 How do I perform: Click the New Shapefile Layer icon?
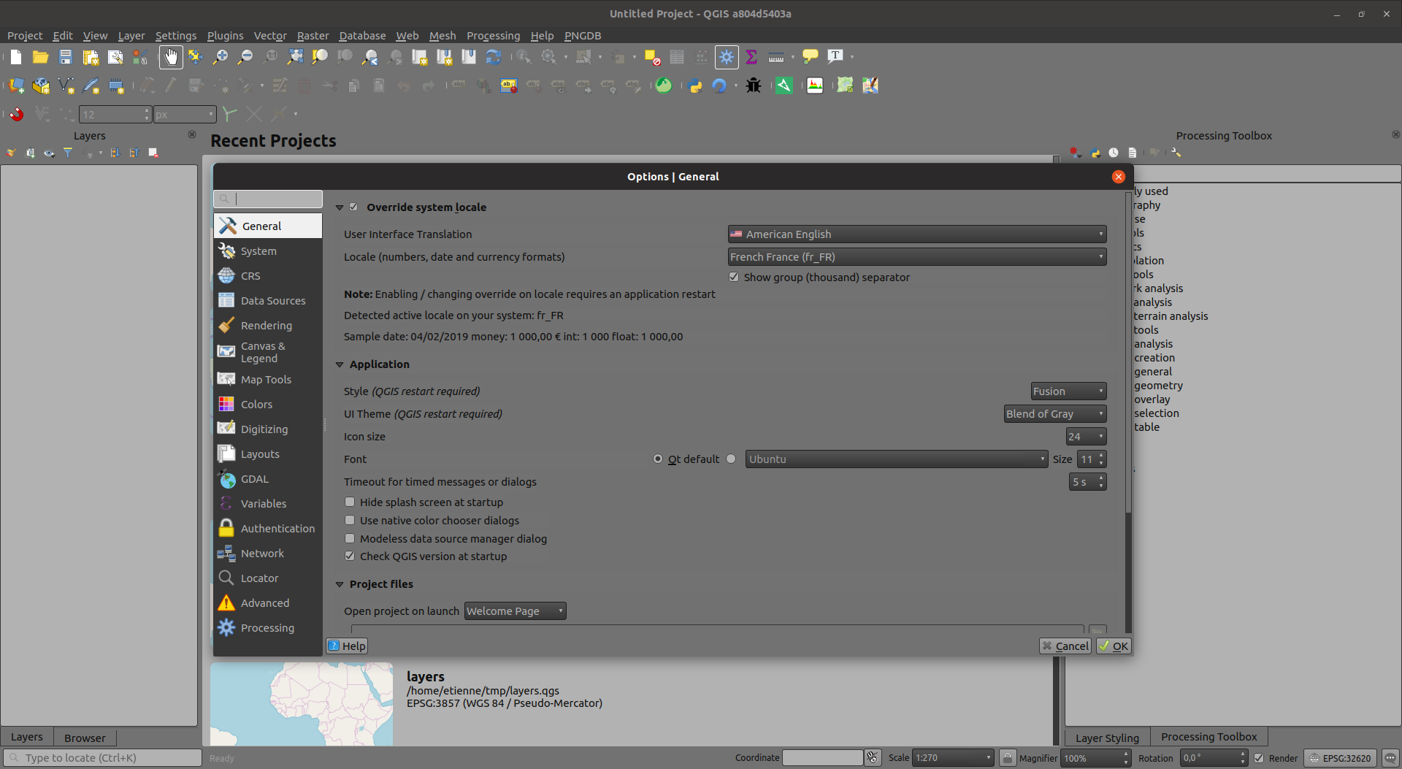66,86
